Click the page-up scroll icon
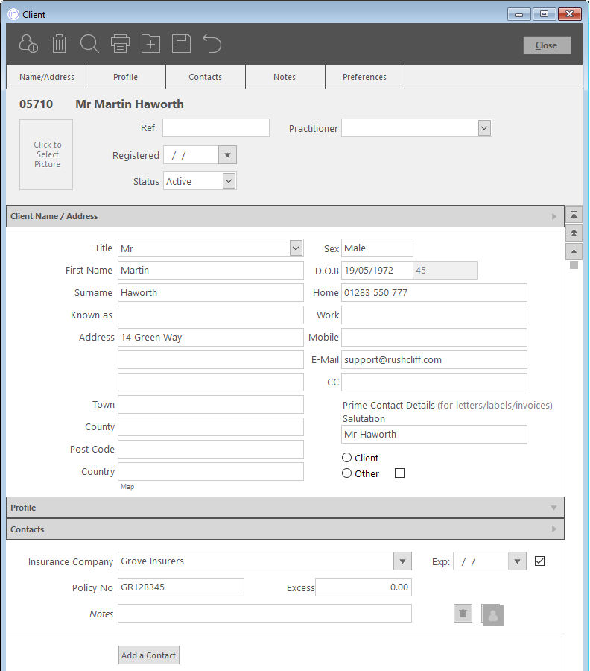The width and height of the screenshot is (590, 671). click(x=574, y=233)
